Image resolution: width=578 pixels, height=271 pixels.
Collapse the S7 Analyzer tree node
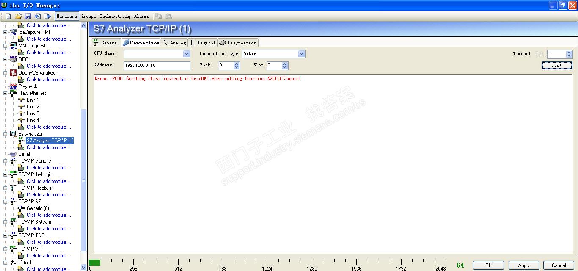point(6,134)
